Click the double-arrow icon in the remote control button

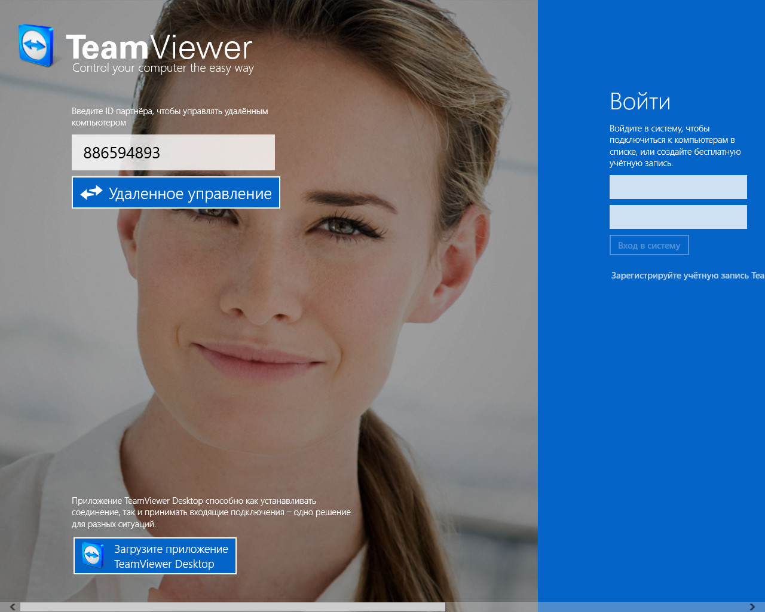click(x=91, y=192)
